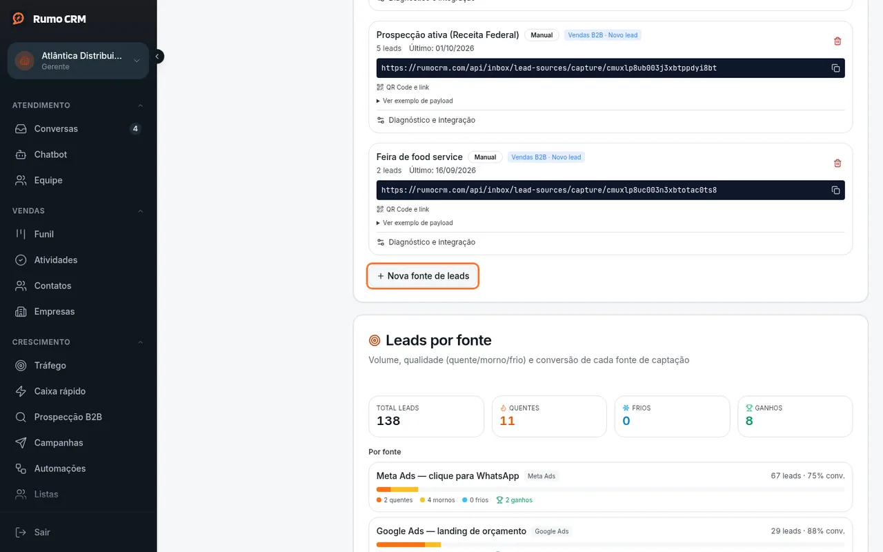The image size is (883, 552).
Task: Open the Atlântica Distribui... workspace switcher
Action: pos(78,61)
